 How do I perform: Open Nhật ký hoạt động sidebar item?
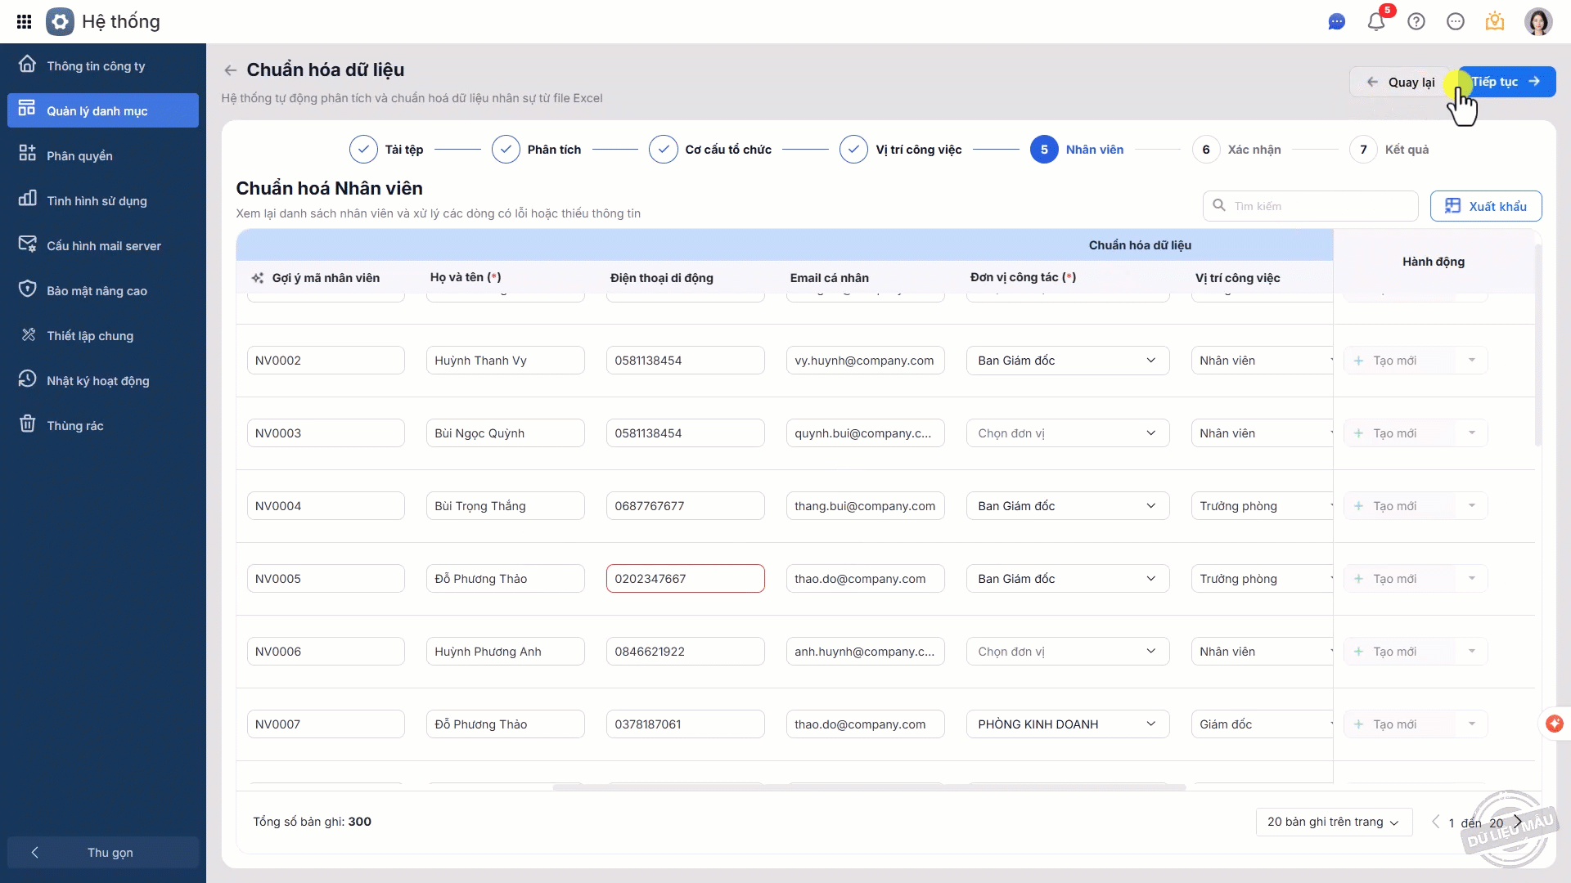(x=97, y=381)
